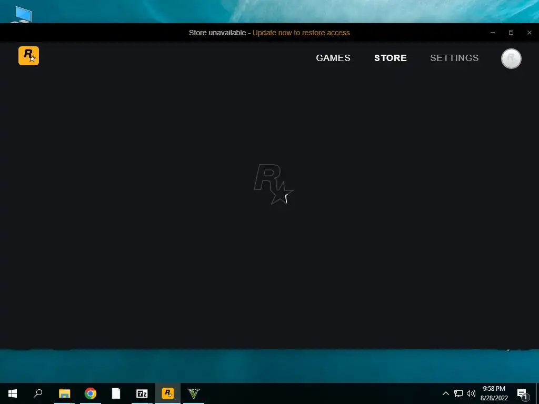This screenshot has width=539, height=404.
Task: Open GTA V taskbar icon
Action: [x=194, y=393]
